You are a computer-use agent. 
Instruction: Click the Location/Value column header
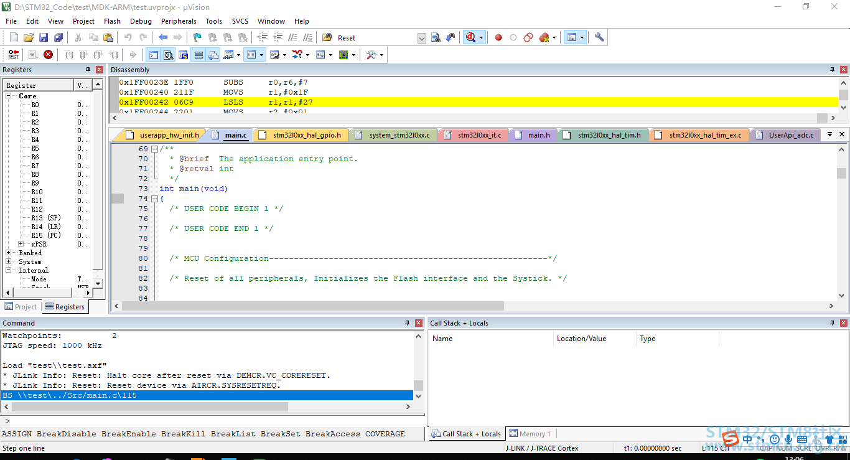pos(595,339)
